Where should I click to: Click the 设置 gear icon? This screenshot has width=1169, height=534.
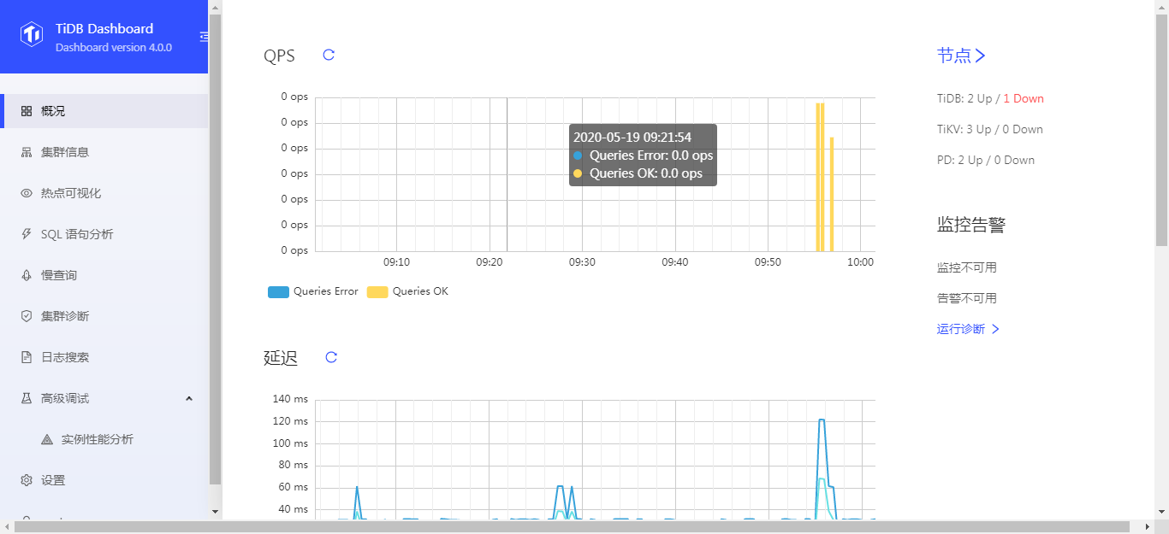click(27, 480)
